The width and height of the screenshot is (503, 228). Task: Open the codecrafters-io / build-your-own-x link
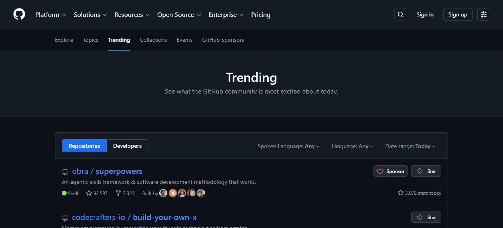[x=134, y=217]
